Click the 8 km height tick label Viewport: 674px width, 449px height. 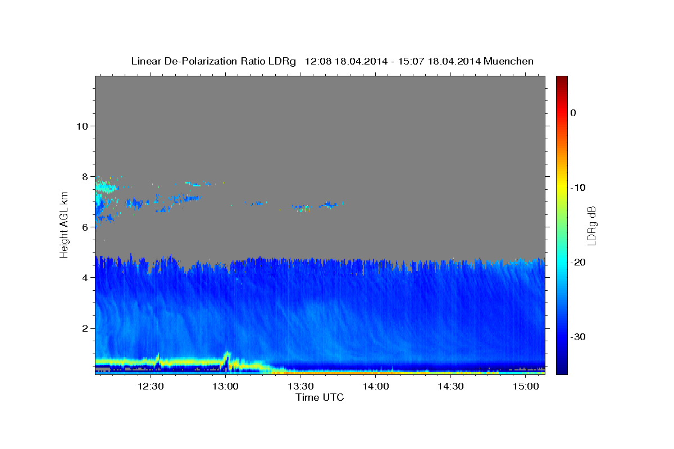(85, 176)
